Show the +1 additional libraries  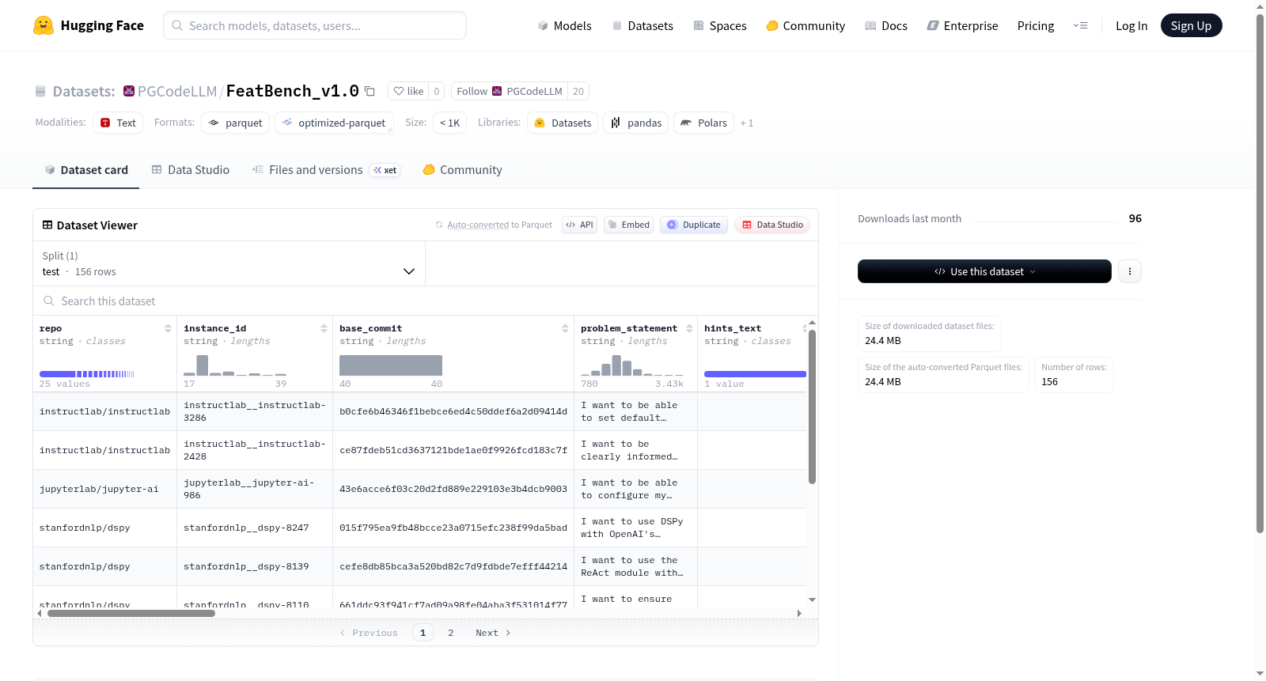click(746, 123)
